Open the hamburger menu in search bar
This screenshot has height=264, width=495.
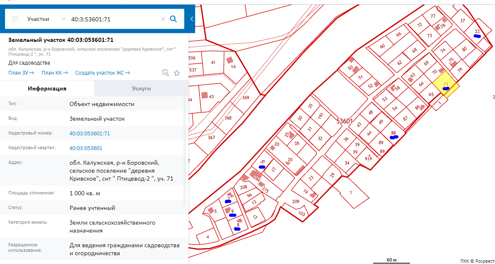click(15, 19)
